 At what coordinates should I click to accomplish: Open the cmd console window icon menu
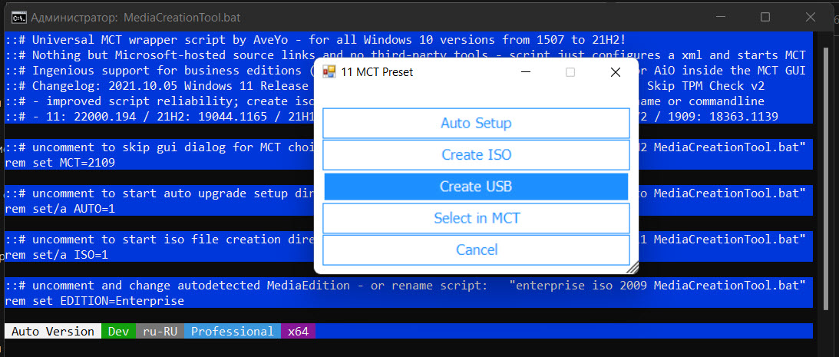click(19, 18)
